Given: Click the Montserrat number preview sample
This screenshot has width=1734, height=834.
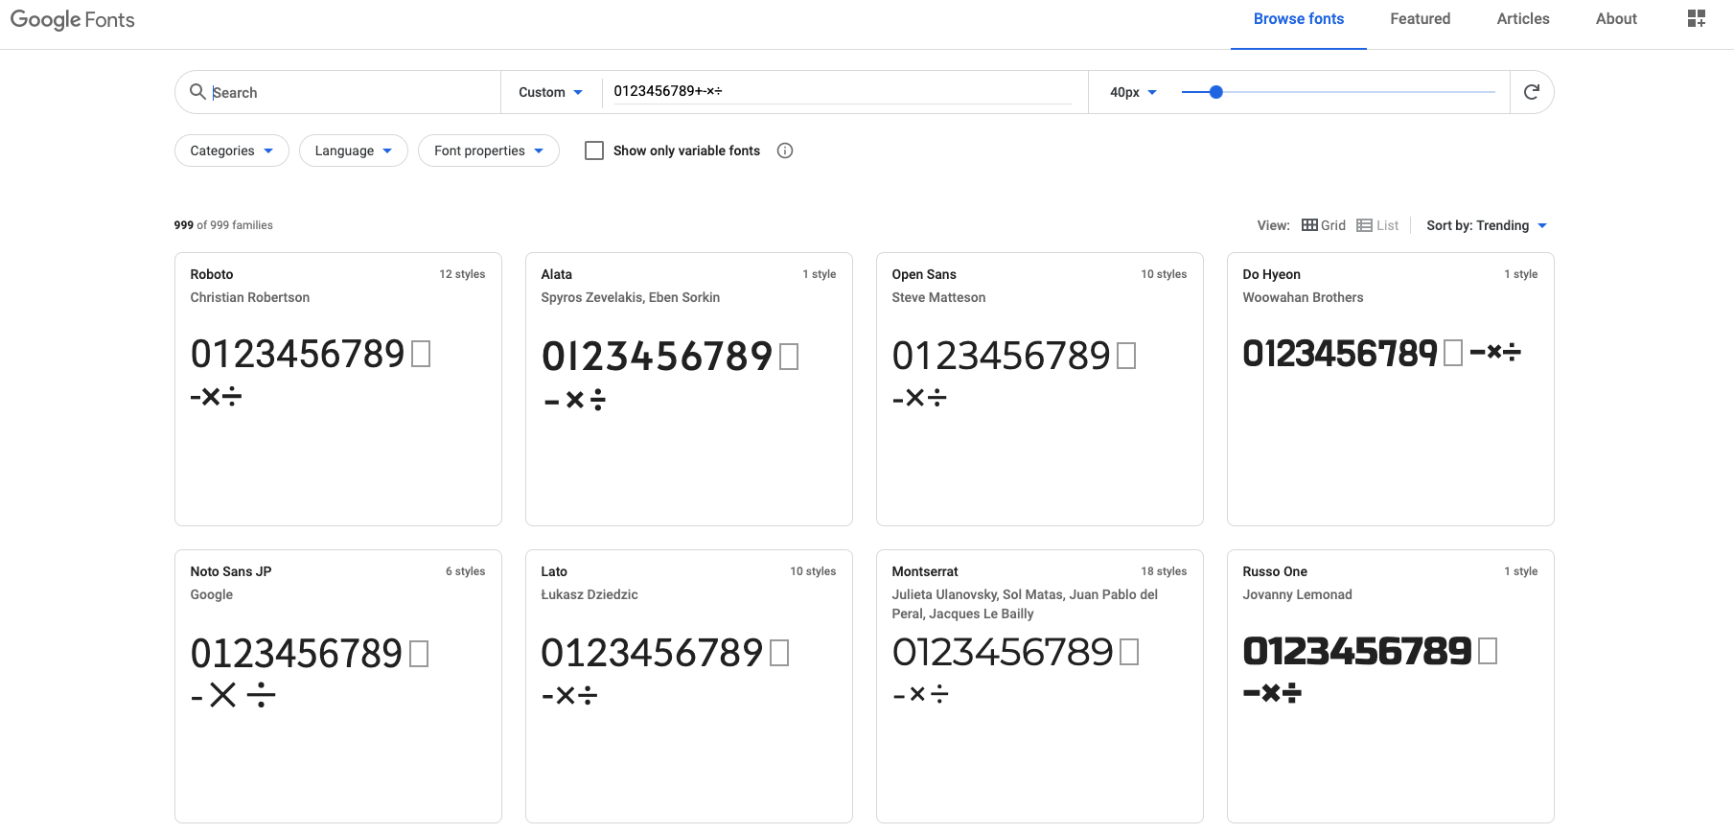Looking at the screenshot, I should click(1015, 669).
